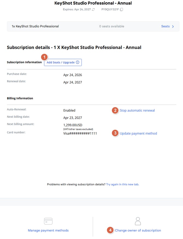Image resolution: width=183 pixels, height=239 pixels.
Task: Click the numbered marker 3 badge
Action: pyautogui.click(x=115, y=133)
